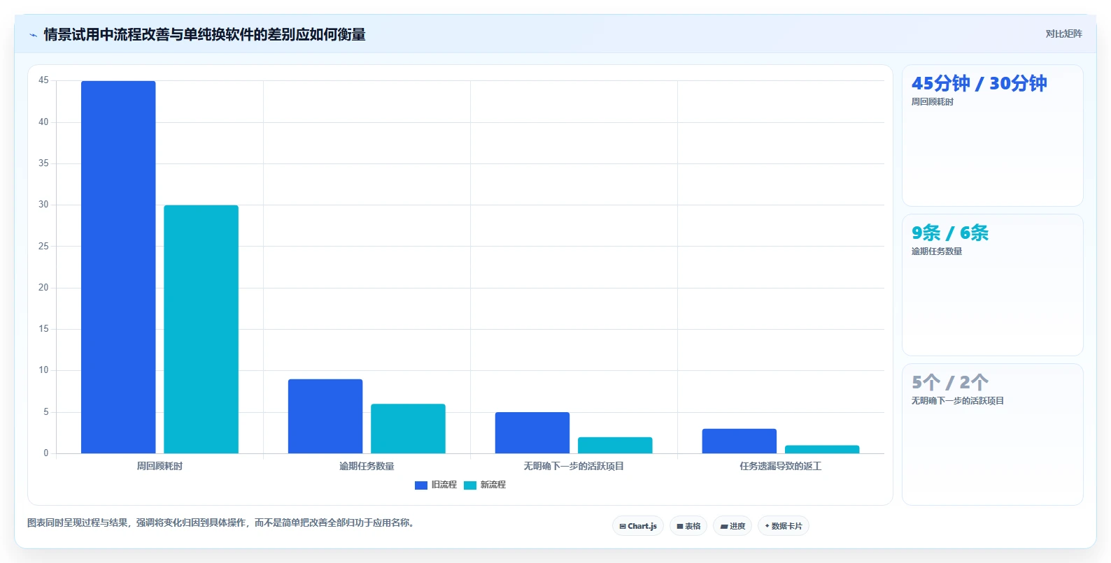Select the 数据卡片 tag
1111x563 pixels.
coord(784,526)
